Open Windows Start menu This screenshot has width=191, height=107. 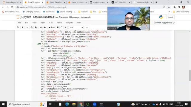[3, 104]
